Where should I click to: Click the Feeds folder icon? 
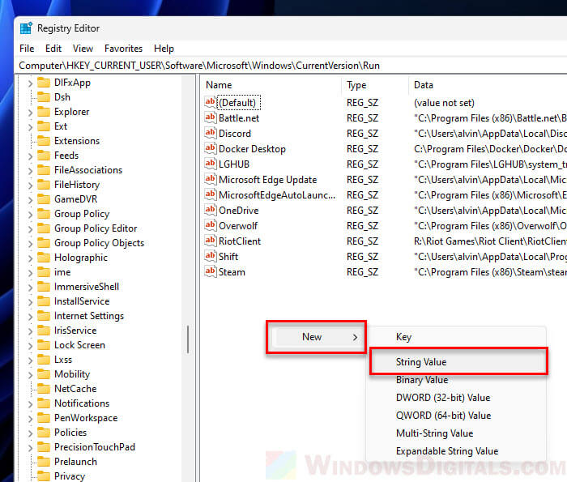point(44,156)
